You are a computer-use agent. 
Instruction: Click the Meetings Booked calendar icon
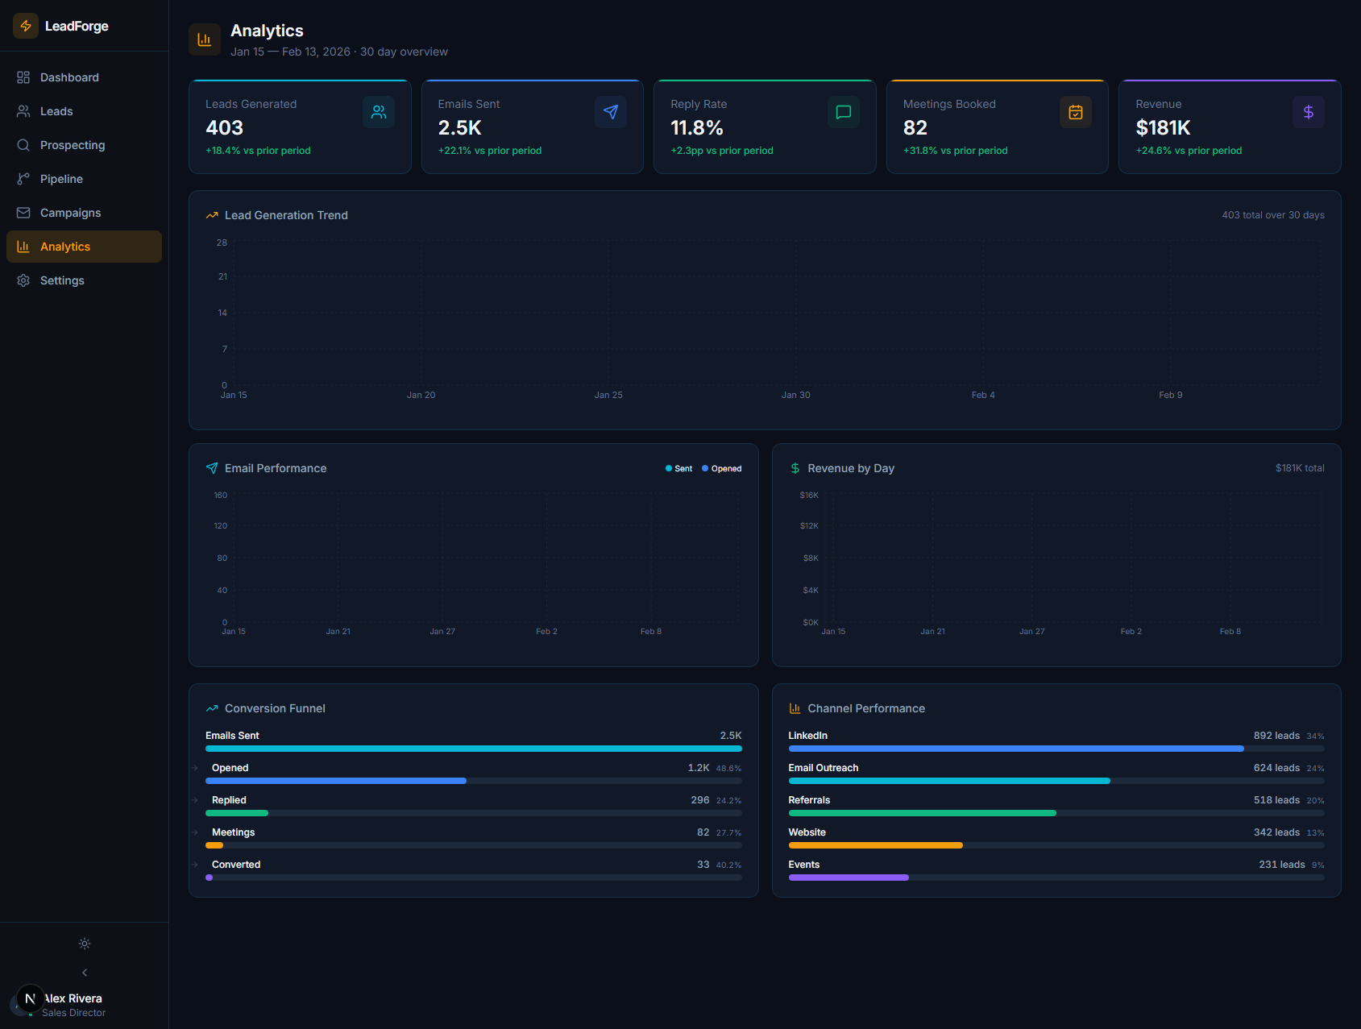click(x=1075, y=112)
